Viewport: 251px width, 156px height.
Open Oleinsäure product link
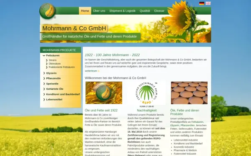click(55, 64)
